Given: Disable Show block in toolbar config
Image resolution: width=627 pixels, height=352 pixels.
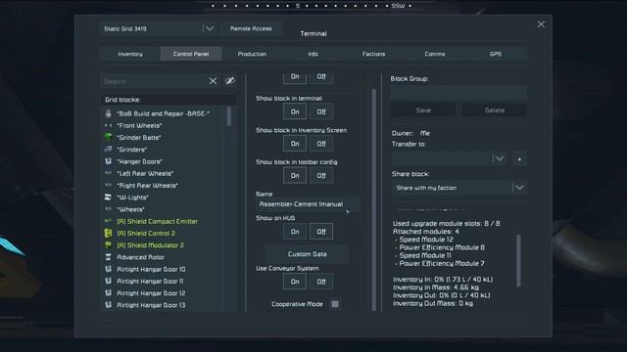Looking at the screenshot, I should tap(321, 176).
